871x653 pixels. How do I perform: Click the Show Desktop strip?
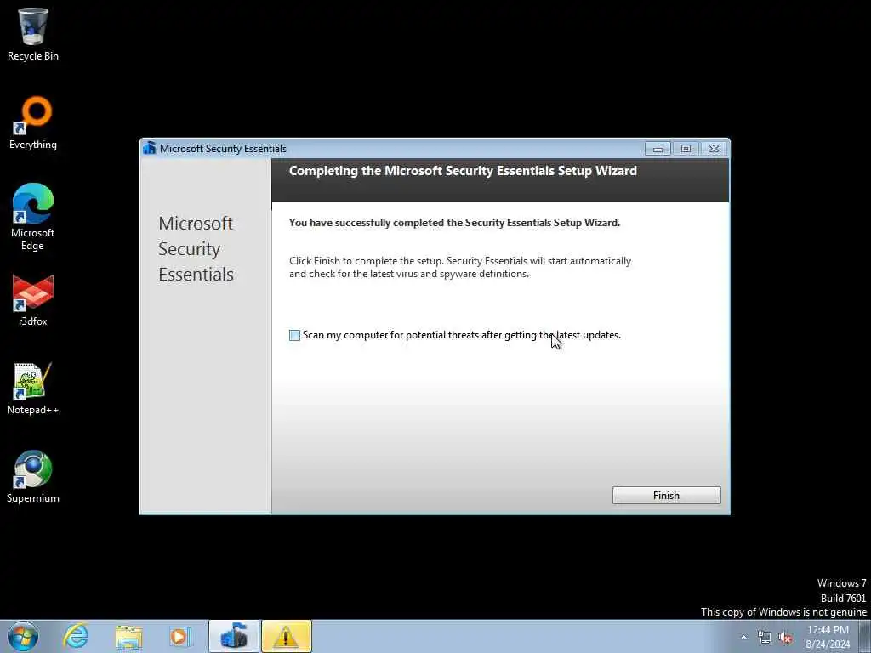865,636
